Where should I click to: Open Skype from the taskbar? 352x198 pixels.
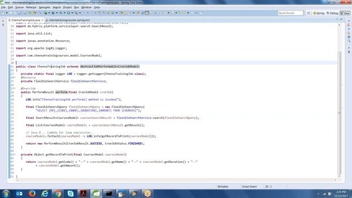[70, 194]
